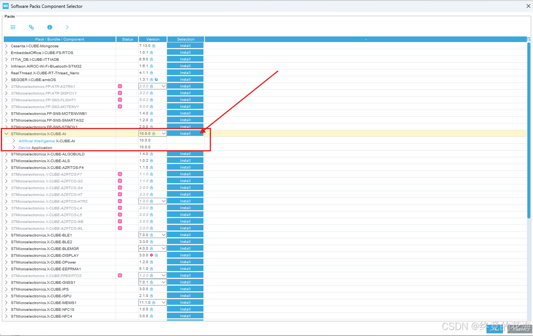Open version dropdown for X-CUBE-MEMS1 11.1.0
Image resolution: width=533 pixels, height=336 pixels.
pos(164,303)
